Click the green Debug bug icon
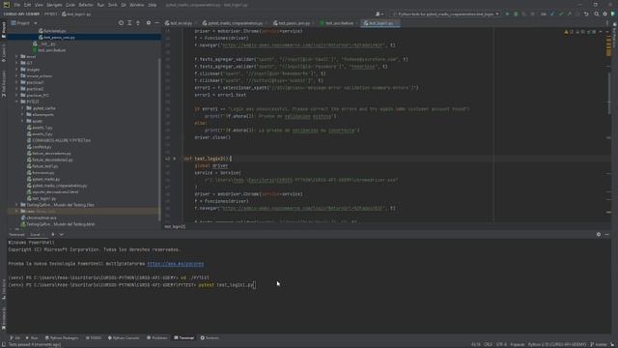The height and width of the screenshot is (348, 618). click(516, 14)
